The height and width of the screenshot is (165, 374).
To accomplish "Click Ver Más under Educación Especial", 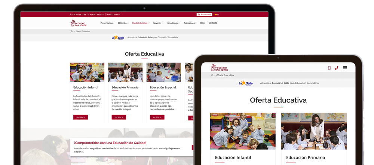I will click(x=157, y=117).
